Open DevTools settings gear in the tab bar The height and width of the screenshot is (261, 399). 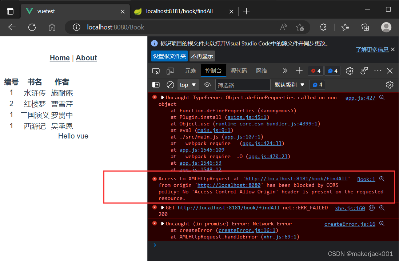click(x=350, y=71)
